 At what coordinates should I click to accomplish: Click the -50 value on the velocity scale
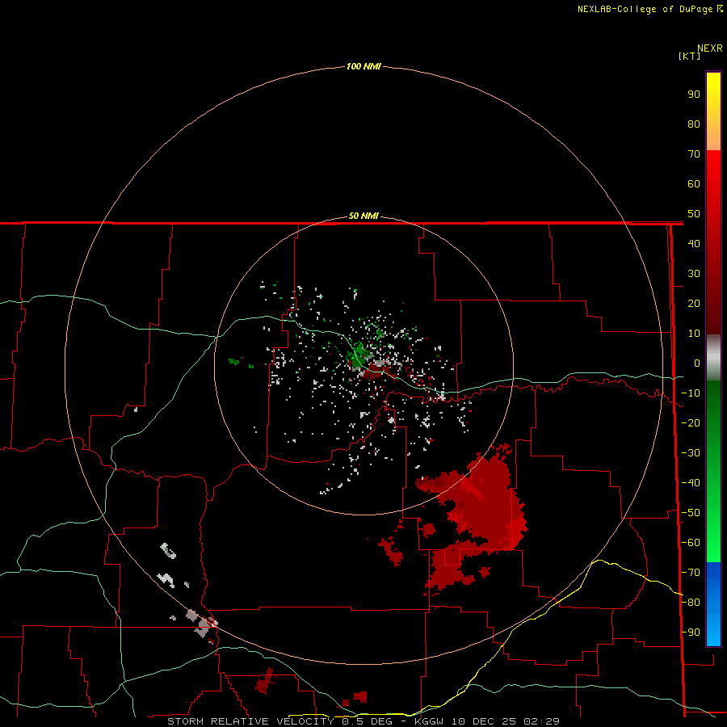(x=691, y=513)
